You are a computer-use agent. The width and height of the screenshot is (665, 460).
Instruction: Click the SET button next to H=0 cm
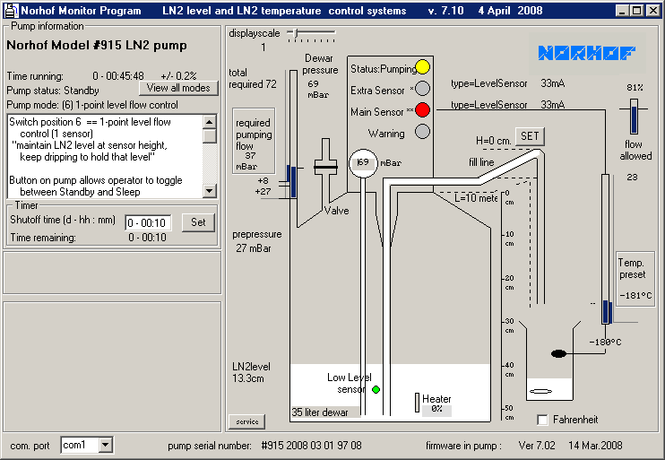click(x=530, y=136)
